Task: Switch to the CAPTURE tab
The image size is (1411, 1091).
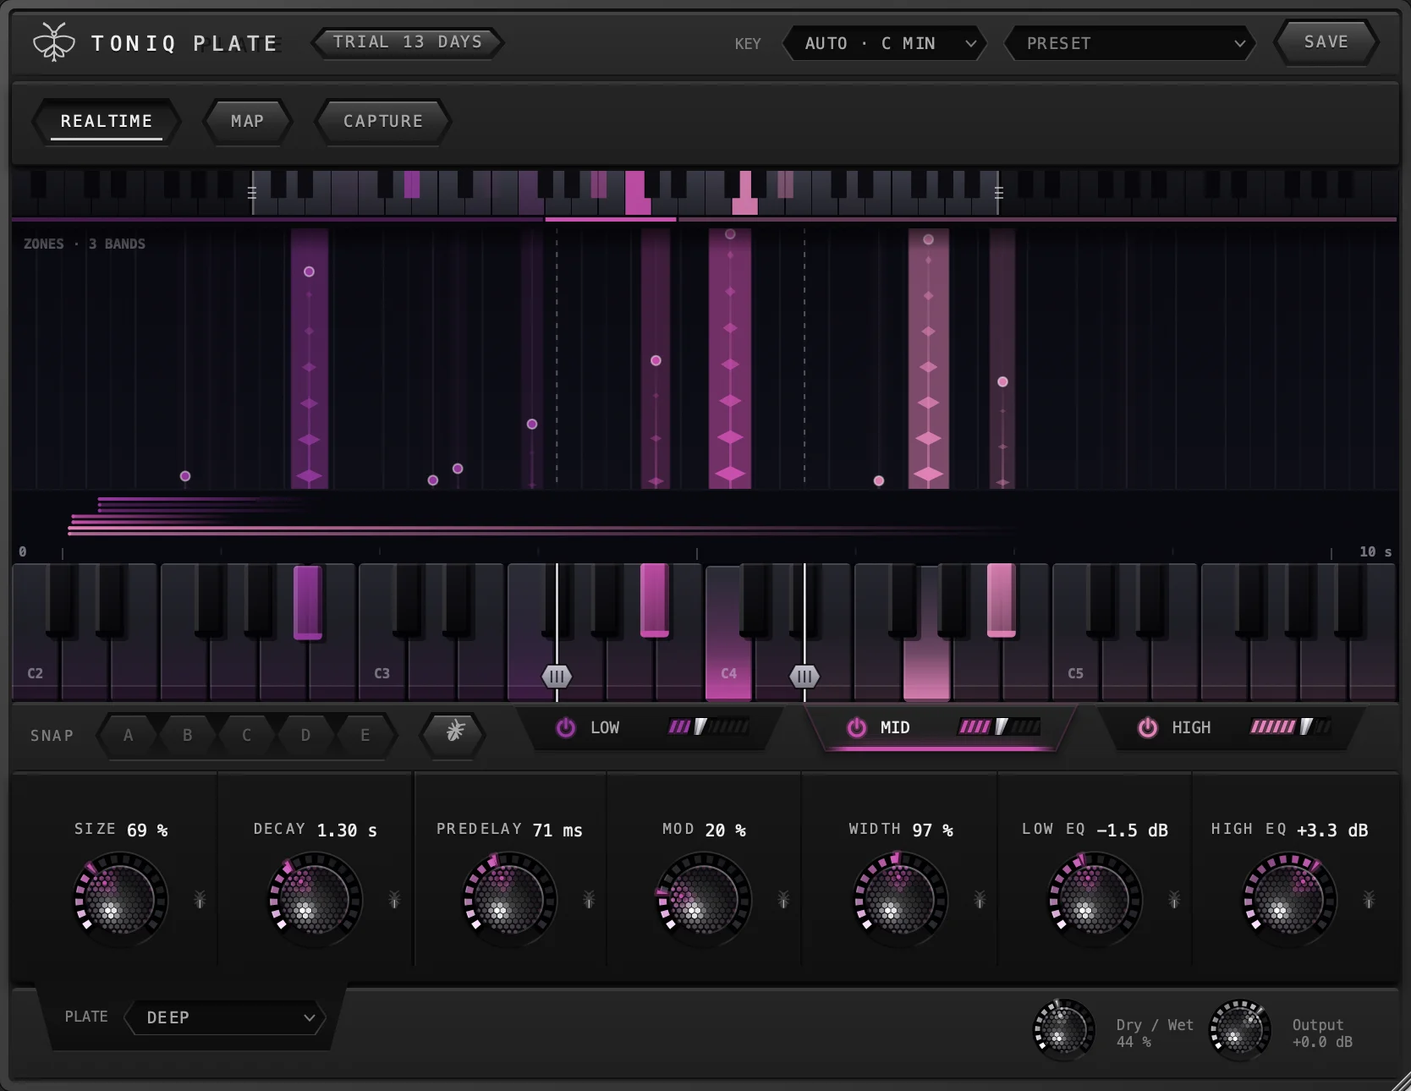Action: (x=382, y=121)
